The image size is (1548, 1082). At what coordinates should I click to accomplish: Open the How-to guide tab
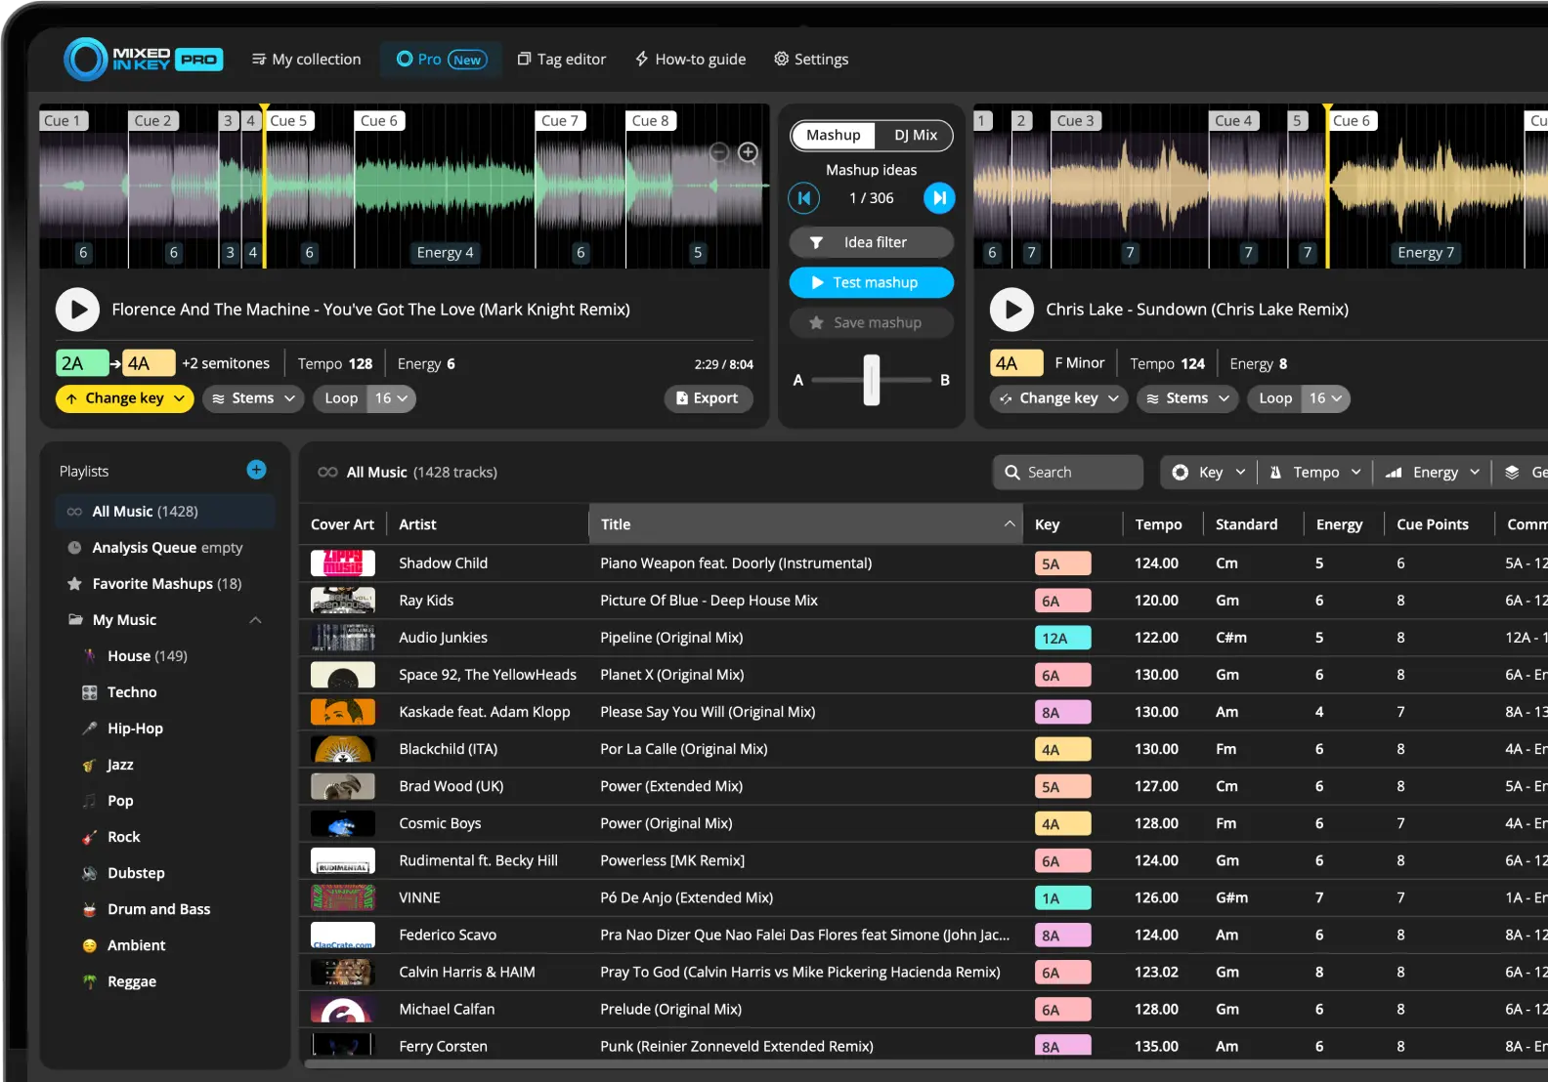pos(691,60)
